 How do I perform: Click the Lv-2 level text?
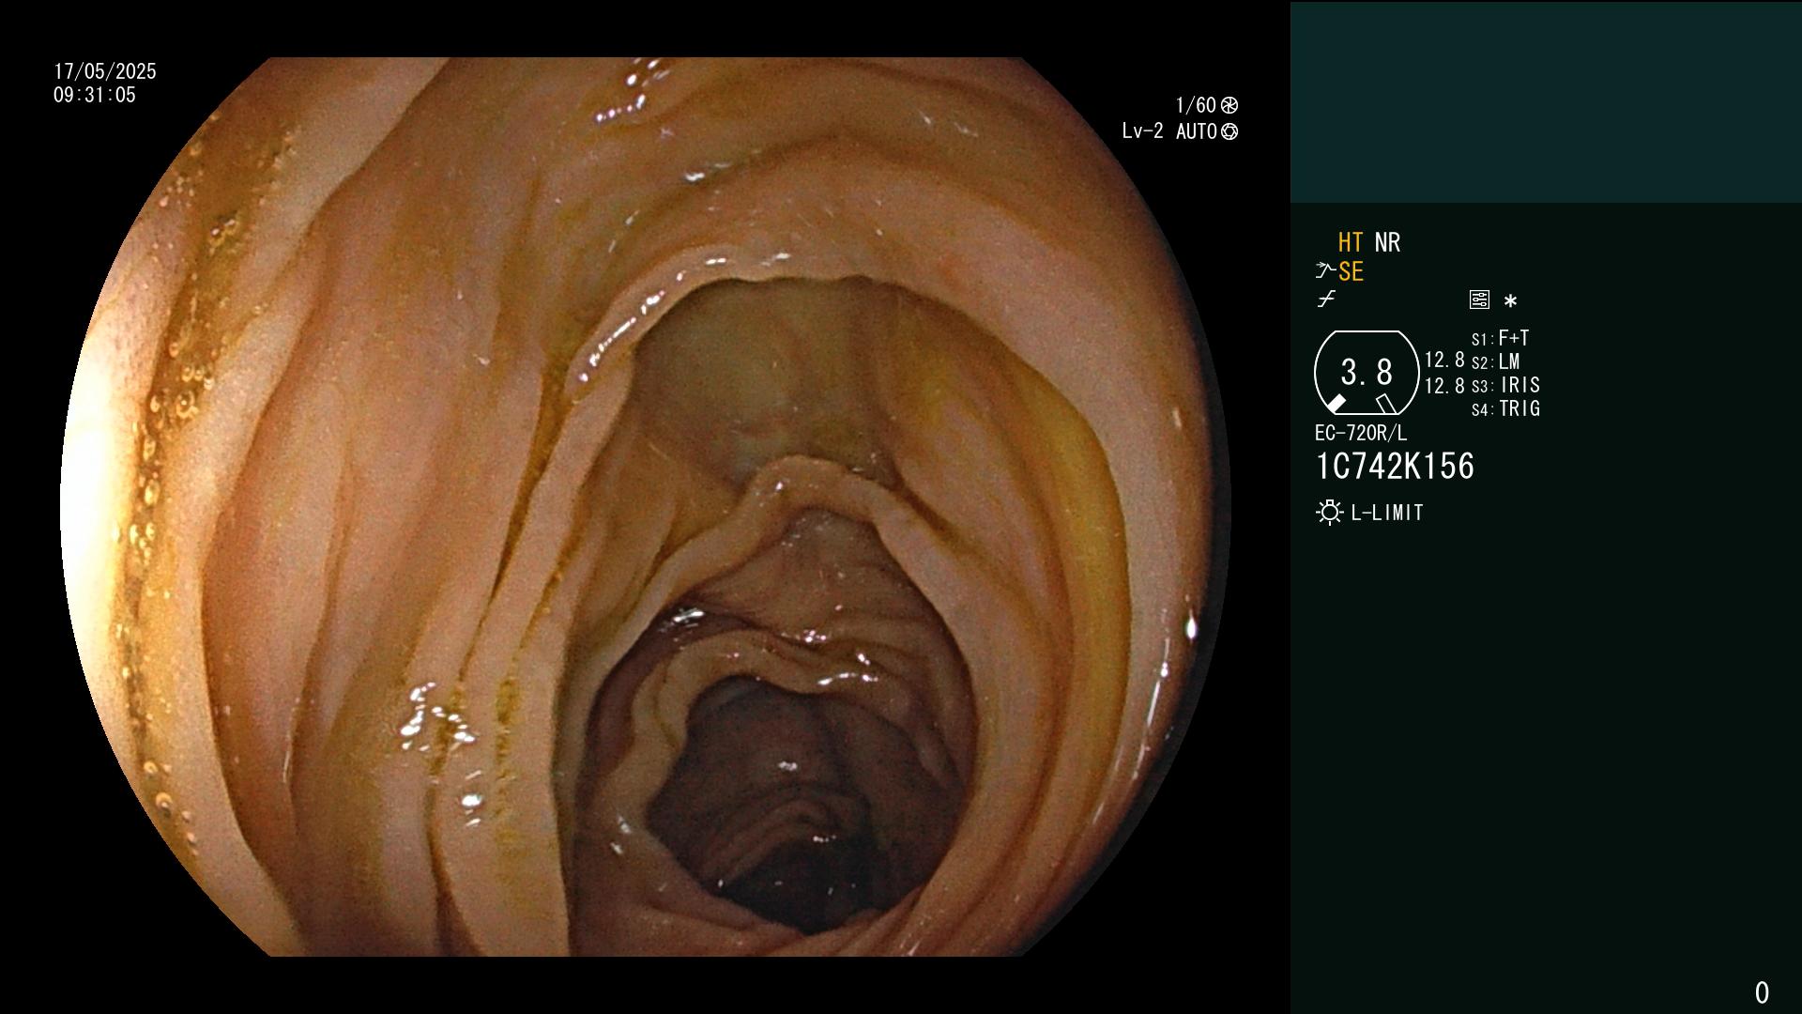pos(1143,131)
